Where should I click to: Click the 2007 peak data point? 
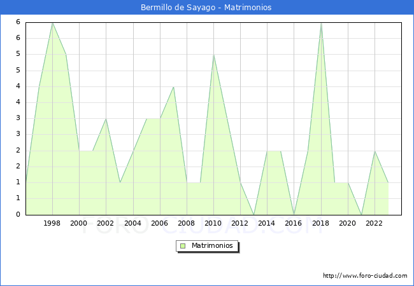pyautogui.click(x=173, y=86)
